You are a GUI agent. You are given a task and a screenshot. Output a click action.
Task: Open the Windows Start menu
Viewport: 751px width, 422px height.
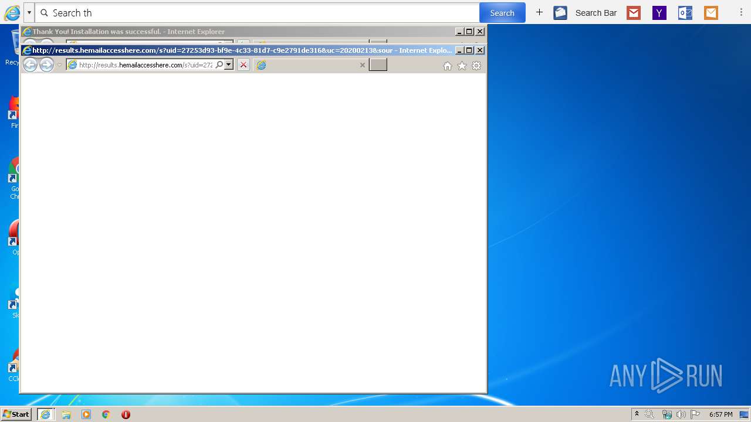(x=16, y=414)
